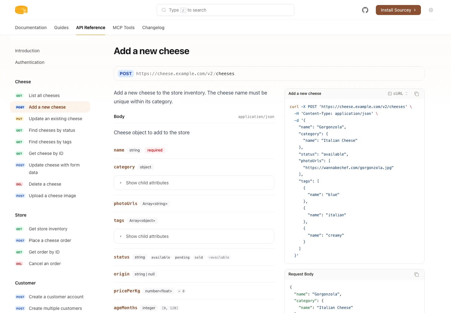Open Create a customer account endpoint
The image size is (451, 313).
click(50, 297)
